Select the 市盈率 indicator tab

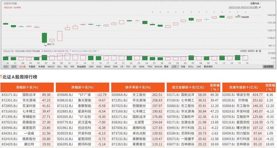click(32, 67)
